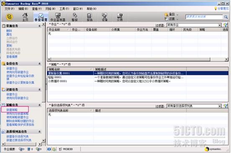Open the 工具(T) menu
This screenshot has height=153, width=231.
click(64, 9)
